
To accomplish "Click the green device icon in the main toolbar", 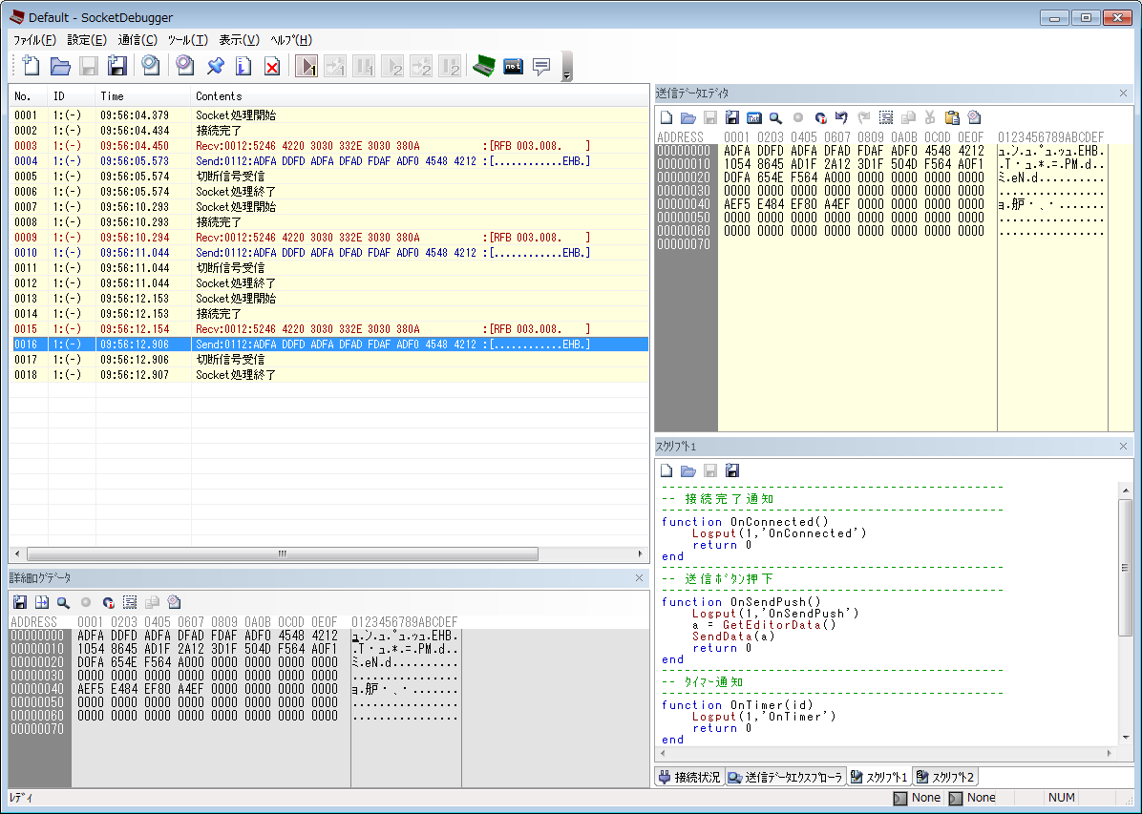I will pos(483,66).
